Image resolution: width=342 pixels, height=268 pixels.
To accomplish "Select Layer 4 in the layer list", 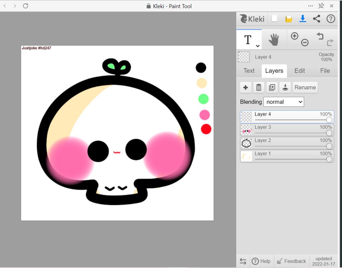I will pyautogui.click(x=287, y=117).
